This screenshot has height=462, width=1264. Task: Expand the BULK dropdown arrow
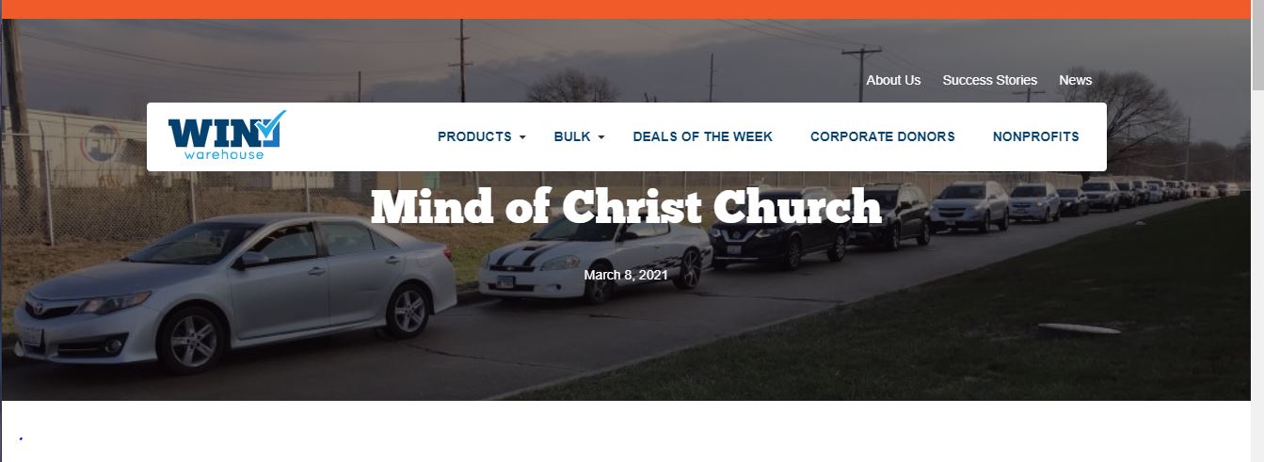601,137
